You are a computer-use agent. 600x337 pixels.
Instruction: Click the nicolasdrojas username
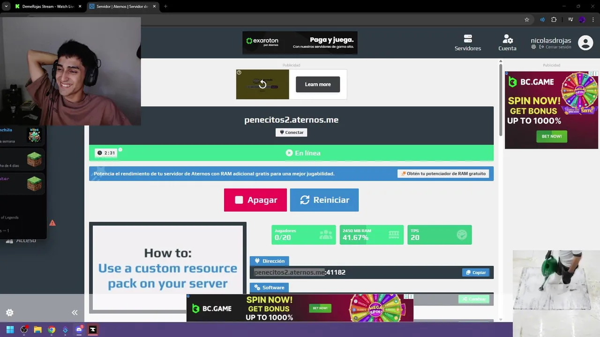coord(551,40)
